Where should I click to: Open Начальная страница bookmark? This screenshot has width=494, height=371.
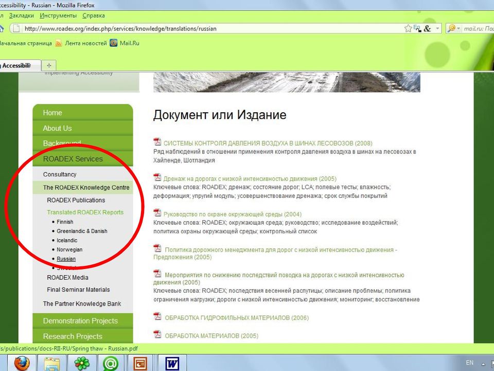[26, 43]
